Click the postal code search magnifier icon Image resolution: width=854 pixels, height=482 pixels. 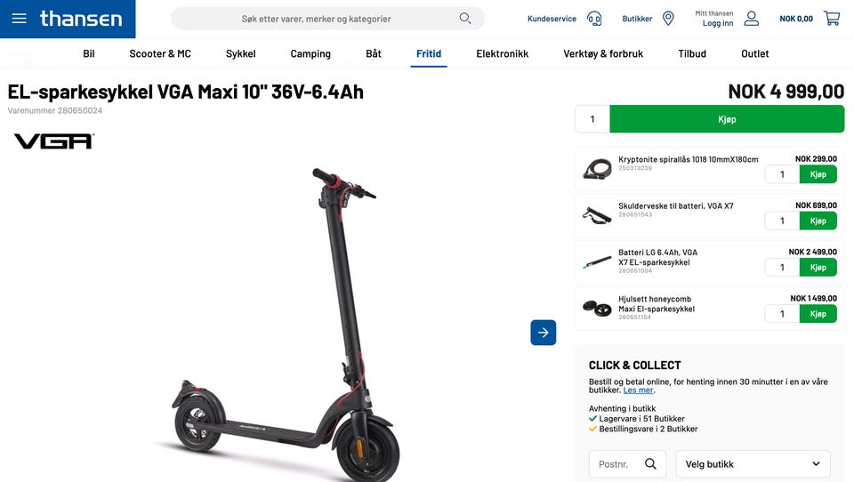[x=650, y=464]
